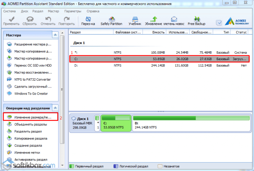Select the small system partition block in disk map
254x171 pixels.
tap(97, 123)
